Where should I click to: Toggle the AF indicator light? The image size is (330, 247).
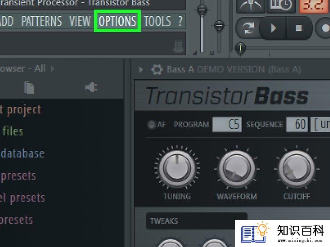(x=151, y=124)
